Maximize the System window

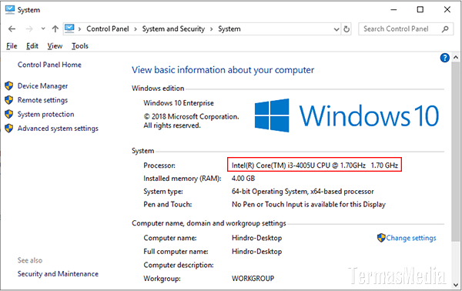click(420, 10)
